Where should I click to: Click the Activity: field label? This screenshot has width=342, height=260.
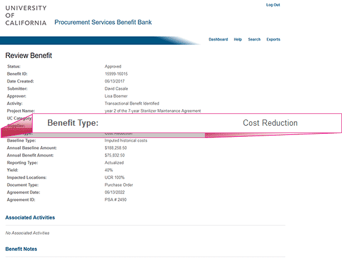pos(15,104)
